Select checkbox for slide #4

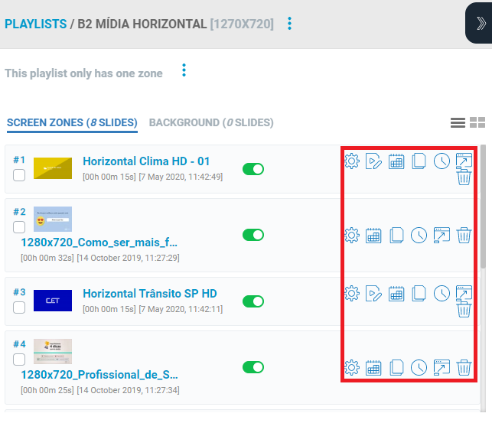19,360
